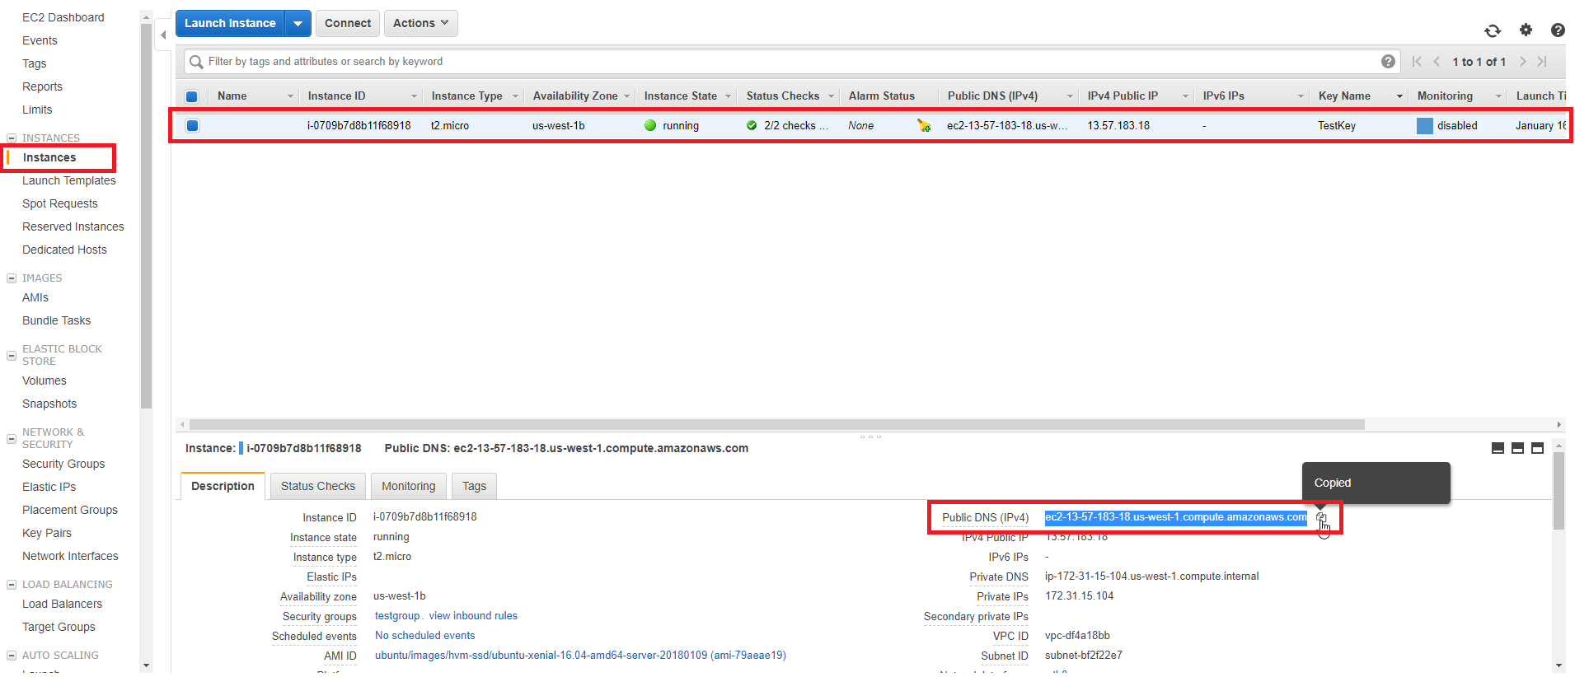1575x677 pixels.
Task: Switch to the Status Checks tab
Action: tap(317, 486)
